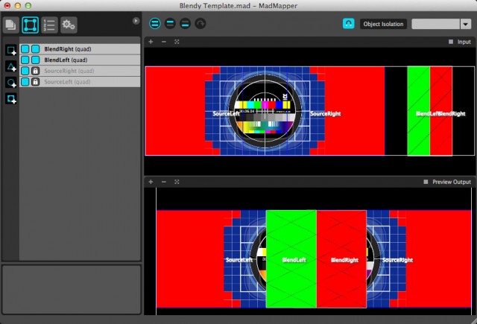Screen dimensions: 477x324
Task: Expand the left panel options arrow
Action: tap(136, 21)
